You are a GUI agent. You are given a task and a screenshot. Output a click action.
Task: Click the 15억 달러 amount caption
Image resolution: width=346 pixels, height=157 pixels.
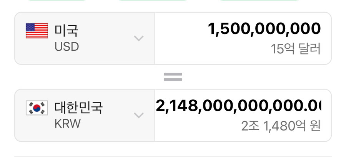point(295,49)
